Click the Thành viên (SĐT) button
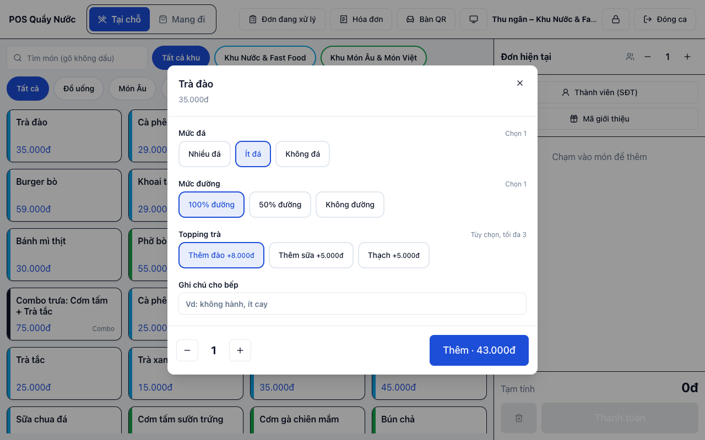 (599, 92)
